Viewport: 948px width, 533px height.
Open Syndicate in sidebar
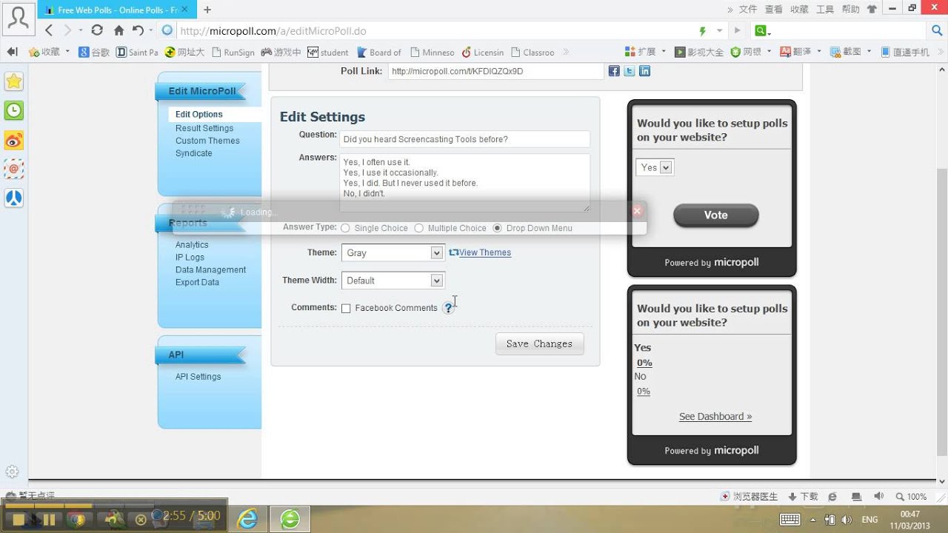tap(194, 153)
